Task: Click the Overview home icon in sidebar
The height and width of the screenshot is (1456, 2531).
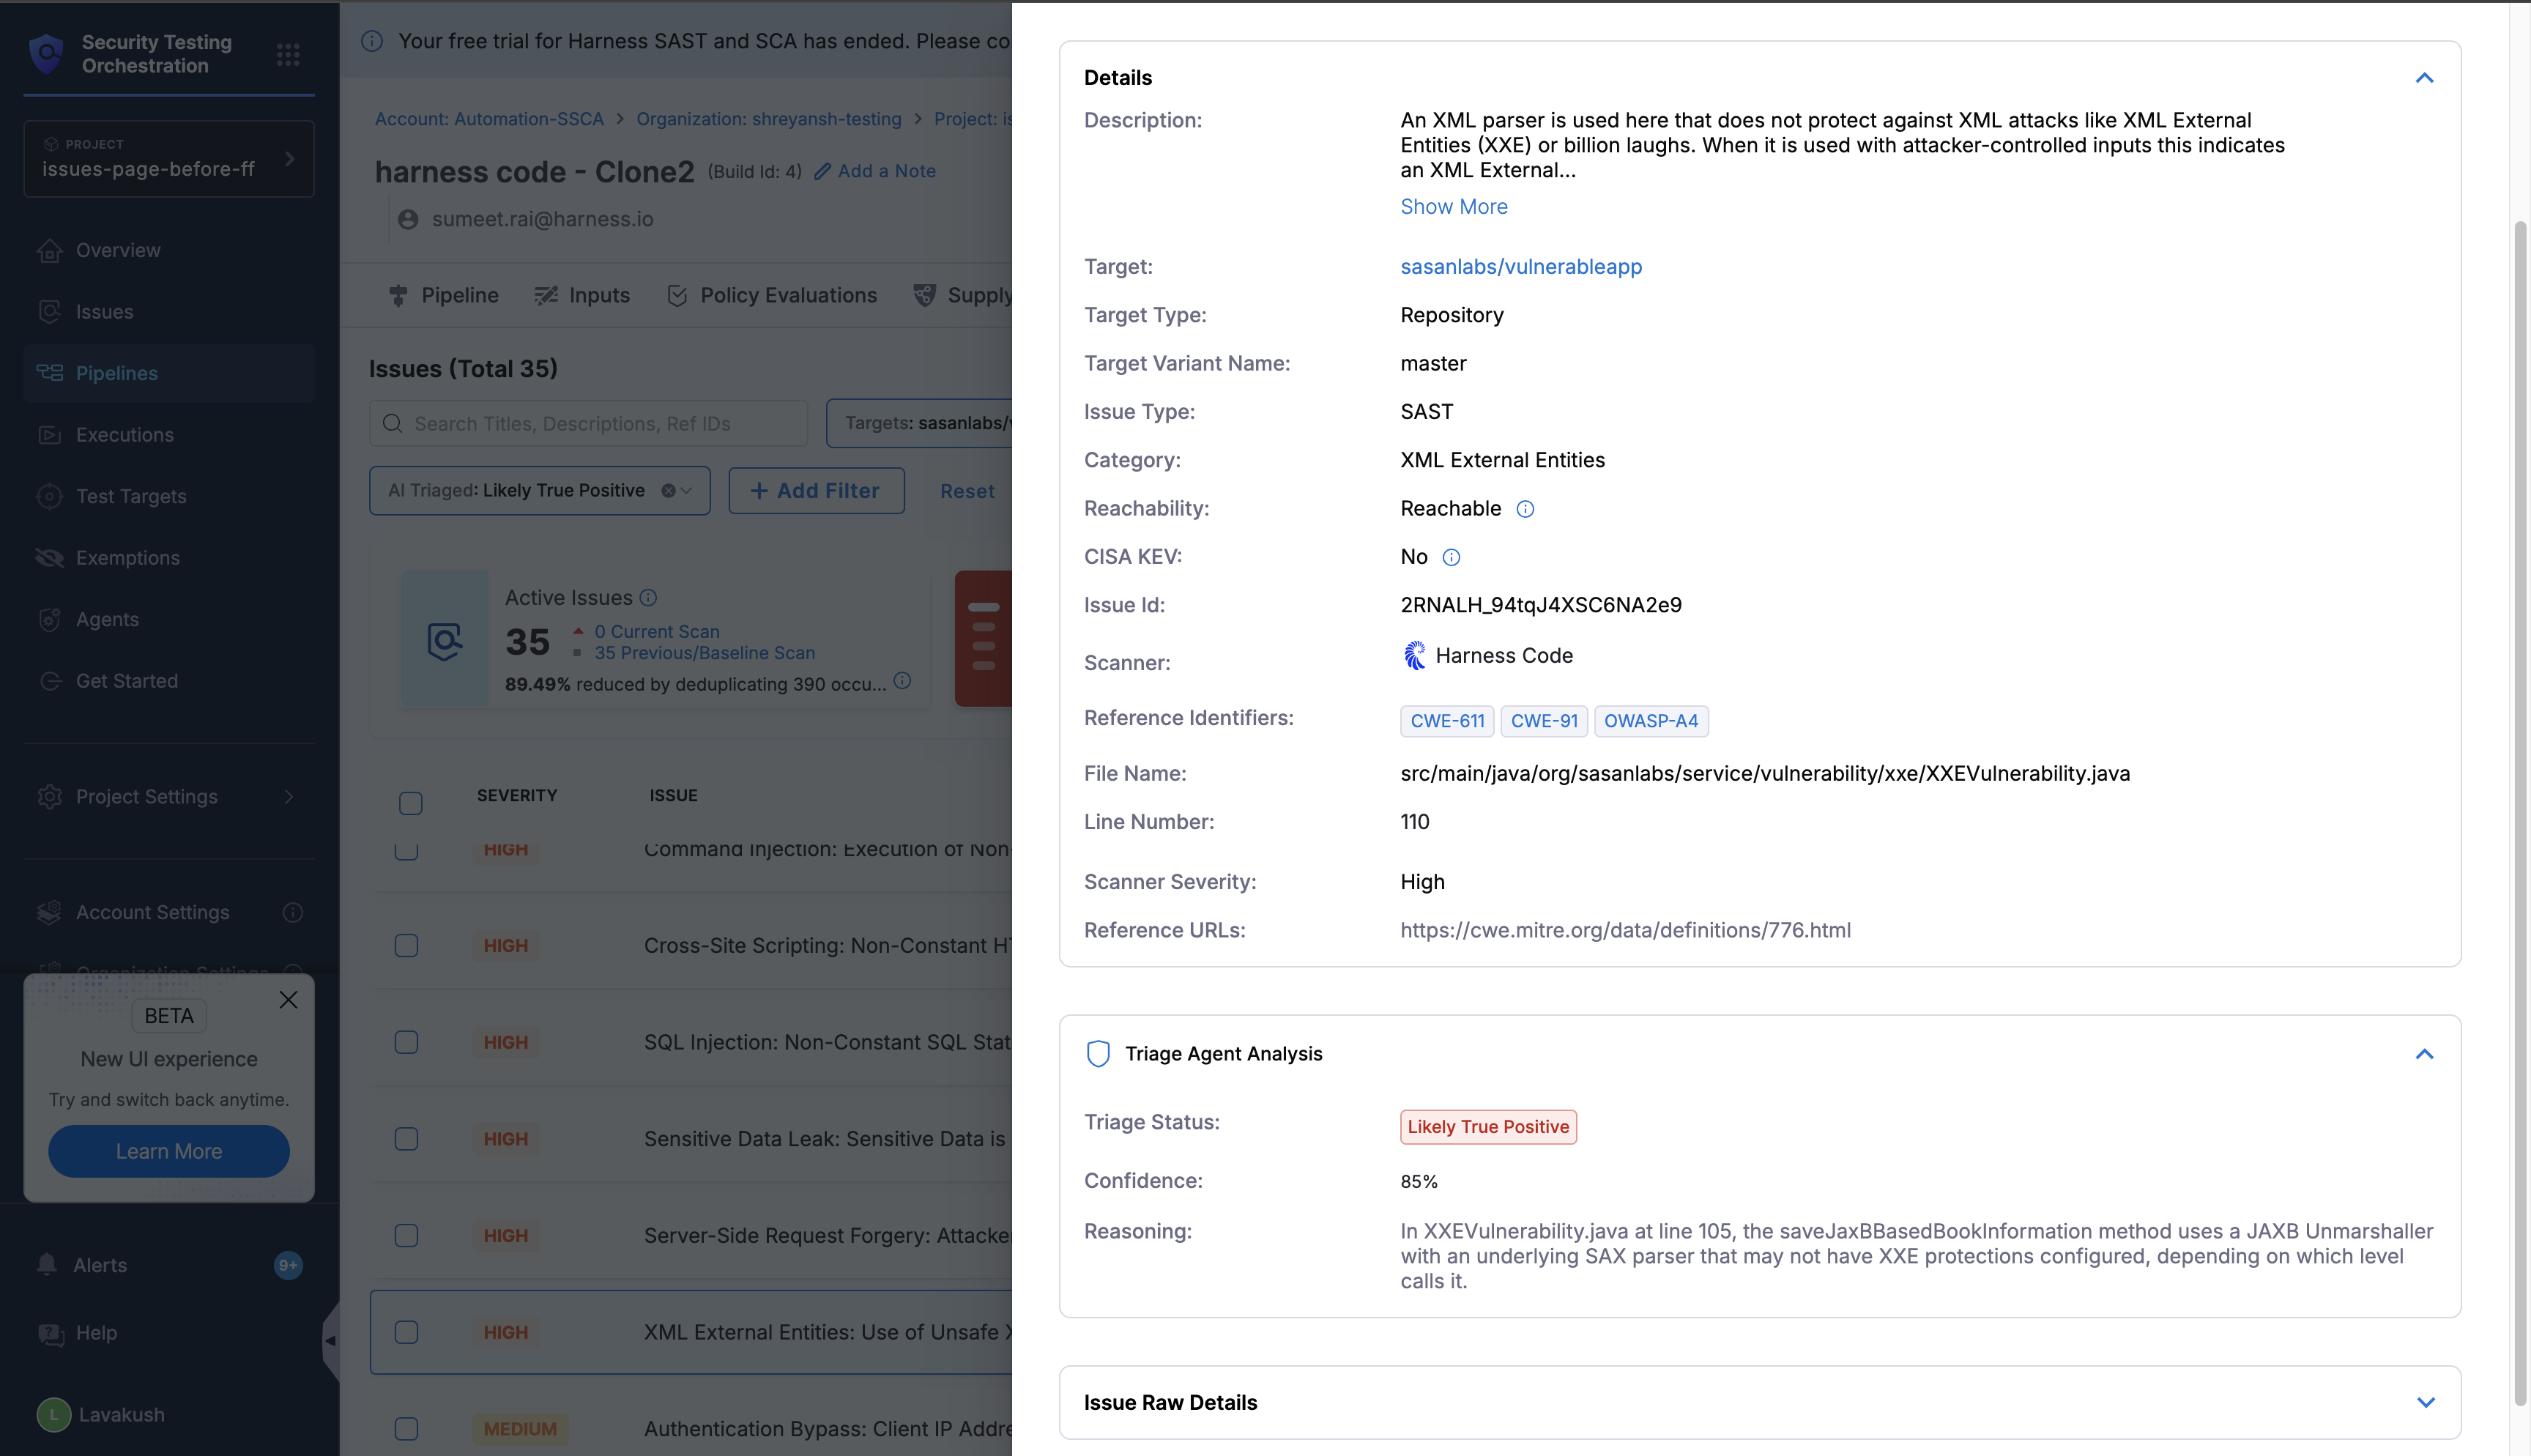Action: pos(49,250)
